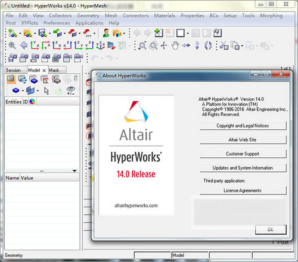Click the License Agreements button
298x262 pixels.
point(243,191)
